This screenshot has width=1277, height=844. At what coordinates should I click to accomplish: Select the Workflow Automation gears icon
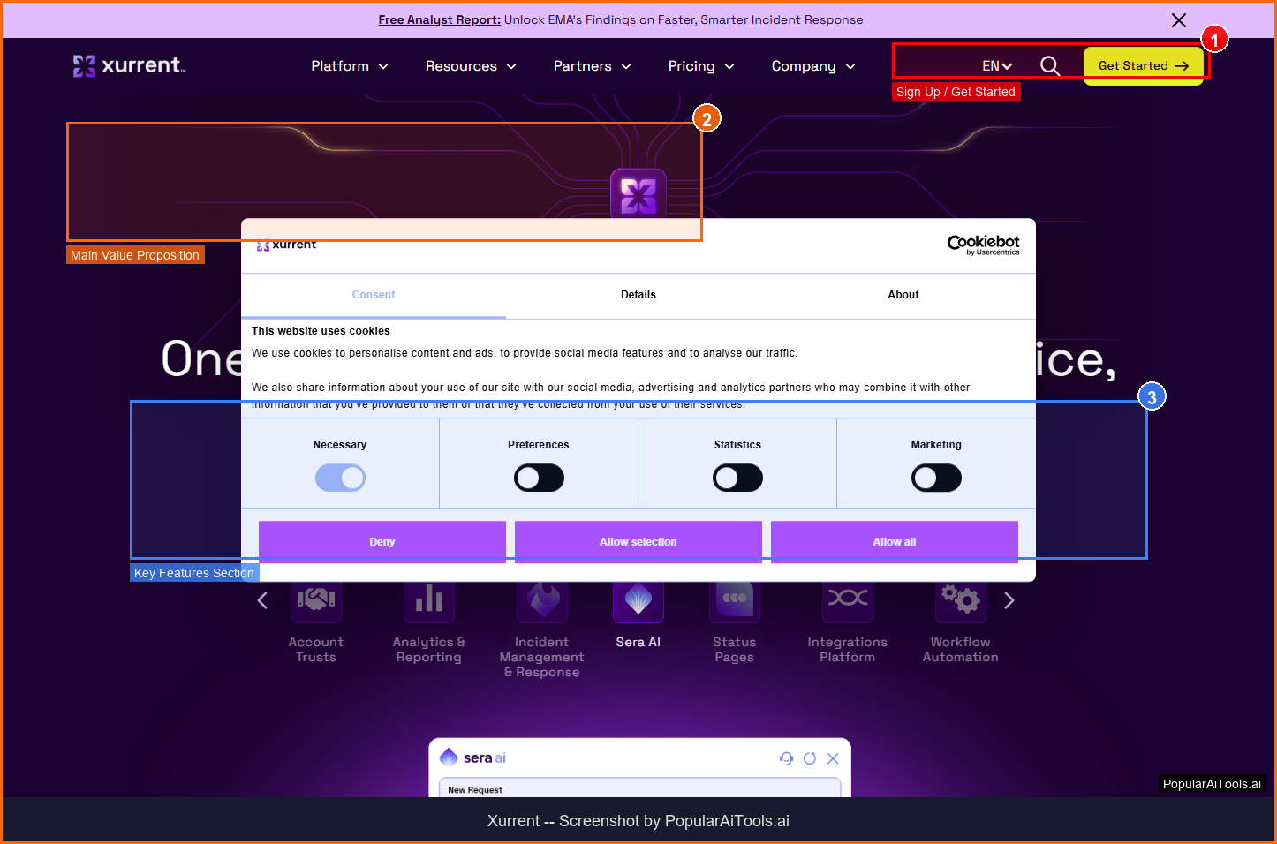click(960, 600)
